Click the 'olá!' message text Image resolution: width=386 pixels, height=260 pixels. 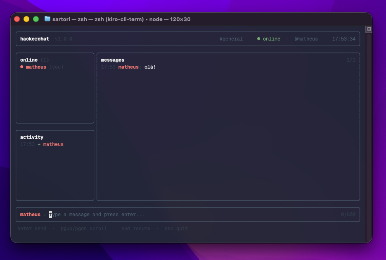(150, 67)
